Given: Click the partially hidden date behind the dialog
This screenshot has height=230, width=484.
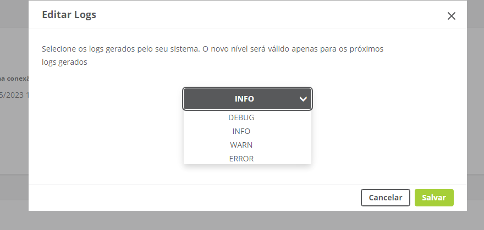Looking at the screenshot, I should pos(14,94).
